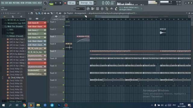The width and height of the screenshot is (193, 108).
Task: Select the Playlist Mute tool
Action: pos(45,13)
